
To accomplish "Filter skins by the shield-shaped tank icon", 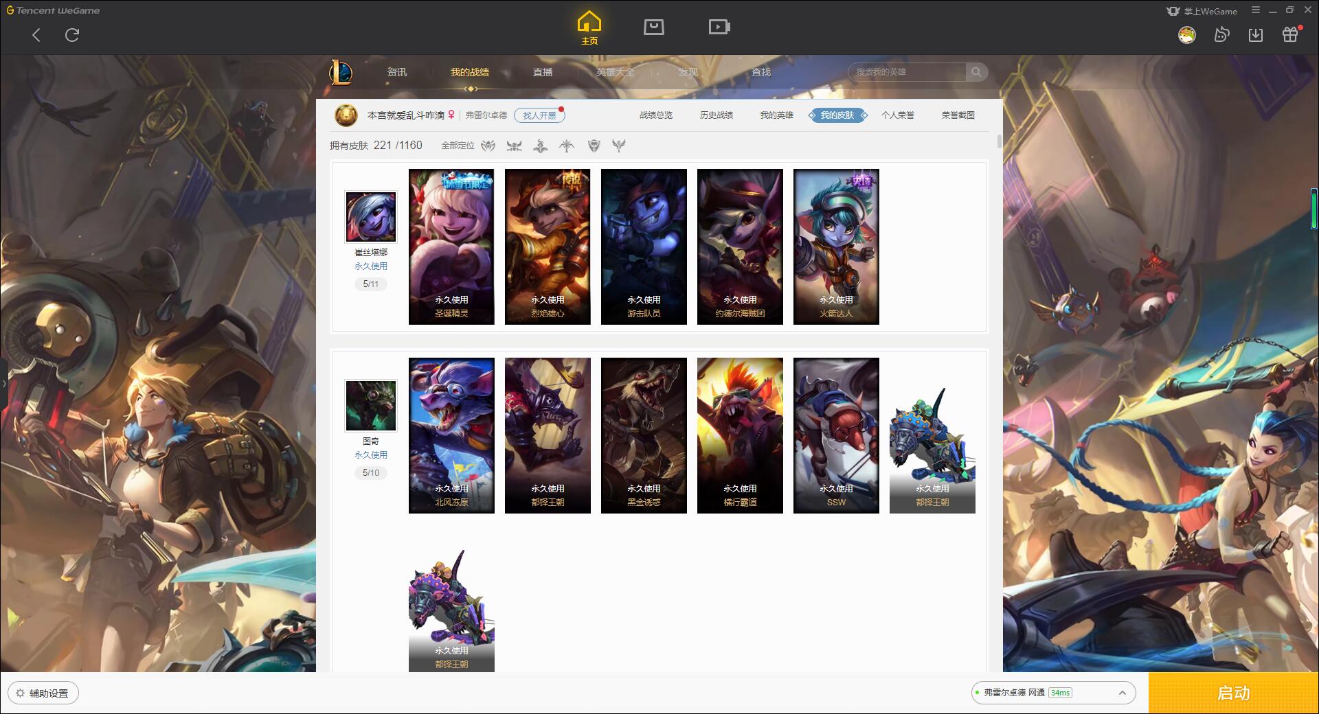I will click(594, 146).
